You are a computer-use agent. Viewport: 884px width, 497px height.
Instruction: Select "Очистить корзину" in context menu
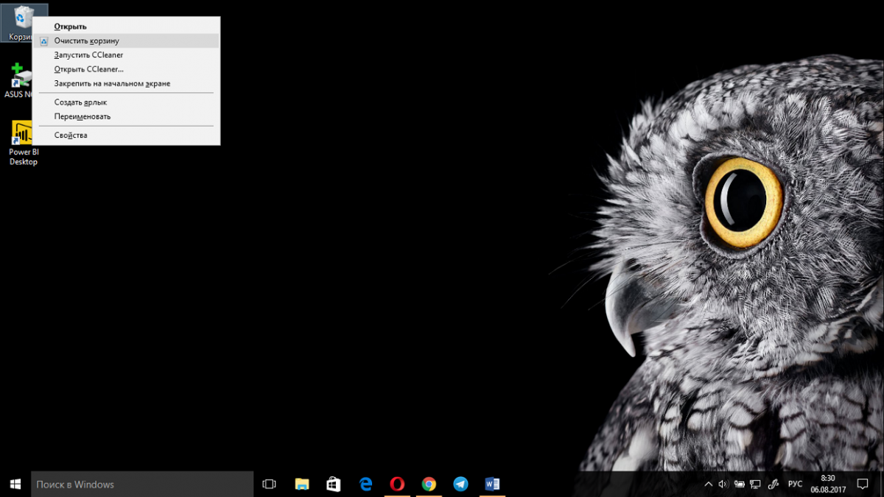(x=86, y=41)
